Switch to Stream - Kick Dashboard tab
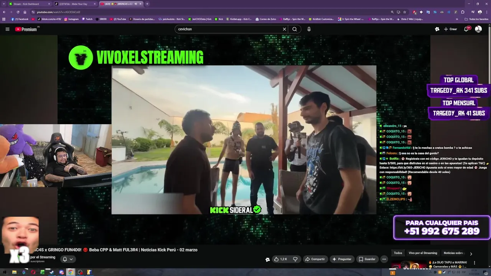 coord(29,4)
